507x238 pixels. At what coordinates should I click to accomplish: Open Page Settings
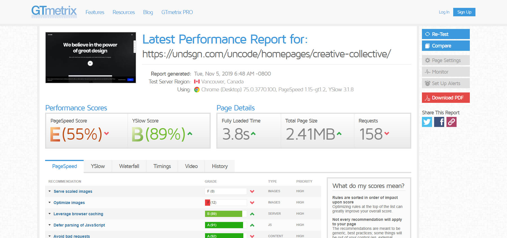tap(446, 60)
